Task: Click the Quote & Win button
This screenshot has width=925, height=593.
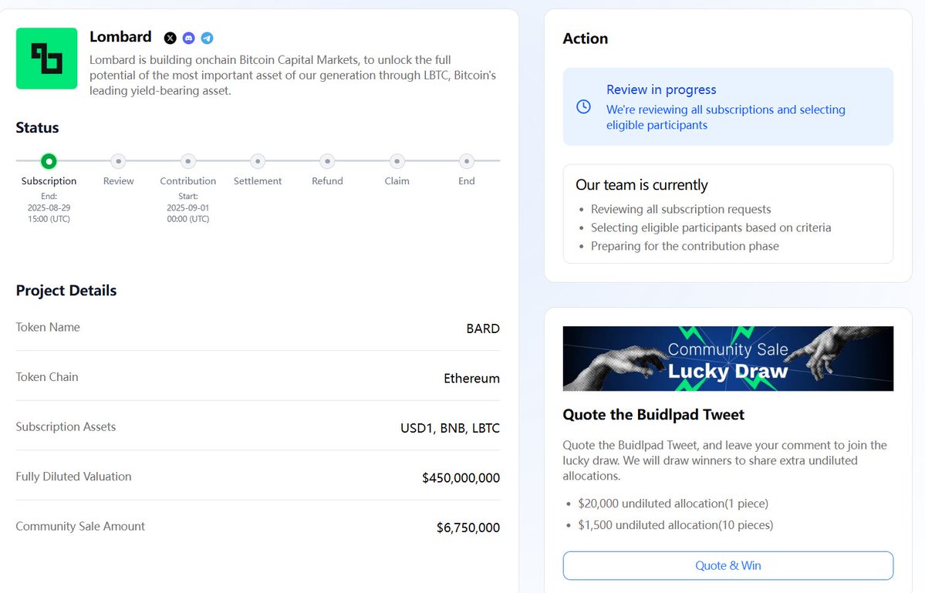Action: (x=728, y=566)
